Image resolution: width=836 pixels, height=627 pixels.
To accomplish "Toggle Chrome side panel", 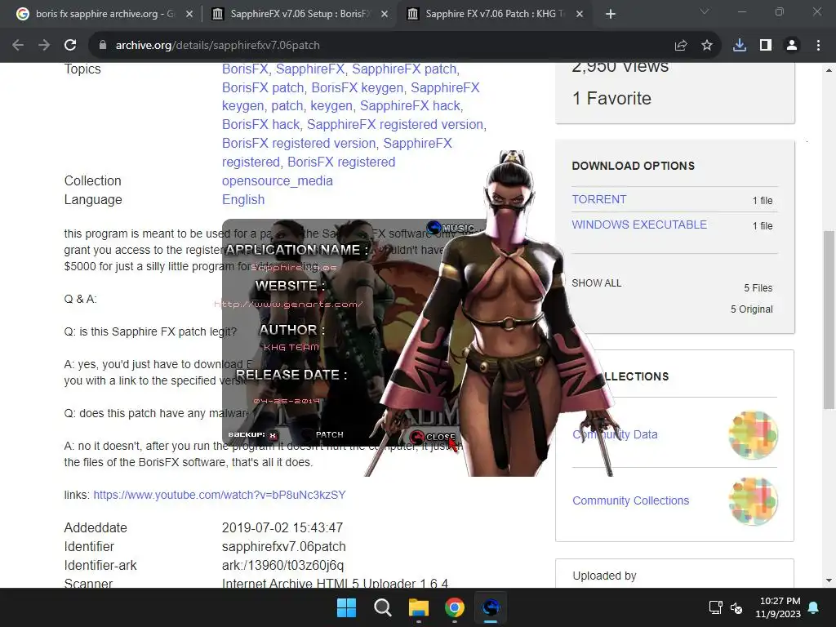I will pyautogui.click(x=766, y=46).
